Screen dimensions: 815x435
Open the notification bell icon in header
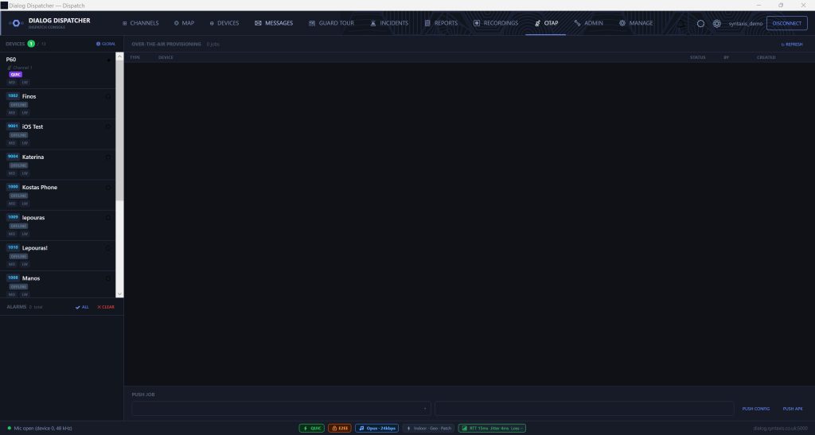(x=681, y=23)
